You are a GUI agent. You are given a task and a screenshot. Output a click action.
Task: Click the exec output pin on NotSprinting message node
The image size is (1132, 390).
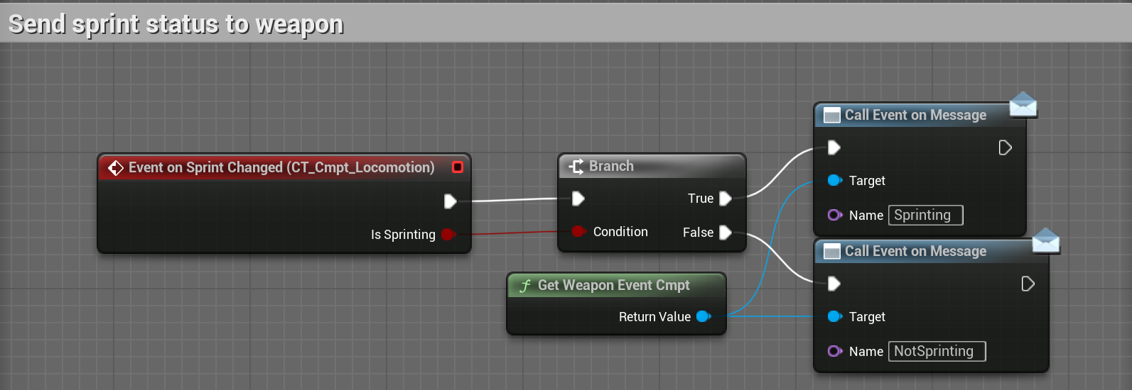1028,284
